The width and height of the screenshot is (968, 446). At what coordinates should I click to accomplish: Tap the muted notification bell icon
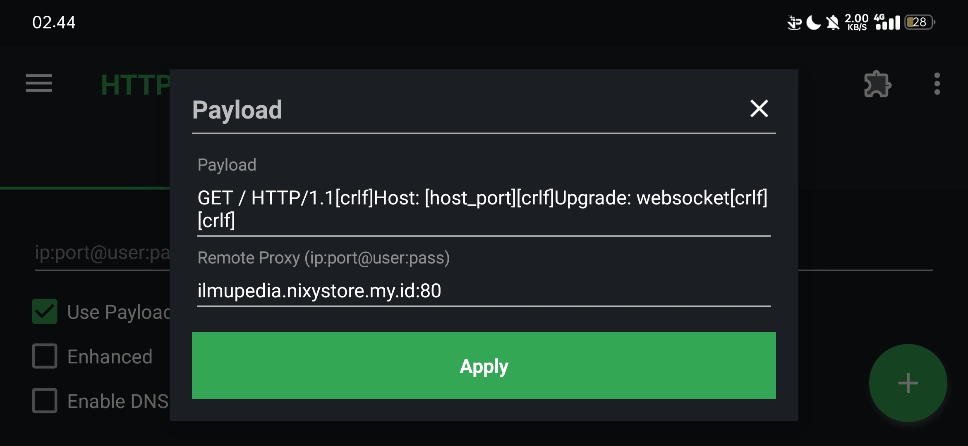point(832,22)
